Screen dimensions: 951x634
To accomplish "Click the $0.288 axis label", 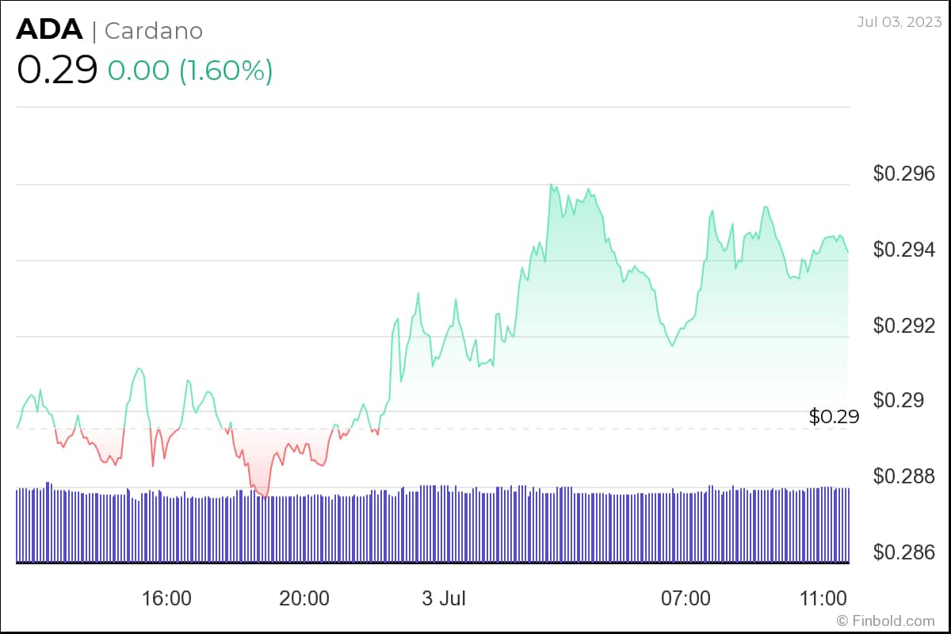I will coord(904,476).
